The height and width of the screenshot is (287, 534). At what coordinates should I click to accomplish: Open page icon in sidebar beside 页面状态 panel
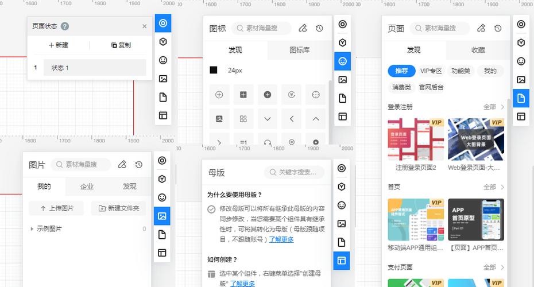click(x=163, y=97)
